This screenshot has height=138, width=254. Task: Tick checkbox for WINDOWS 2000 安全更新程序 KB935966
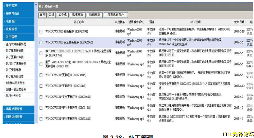click(x=41, y=42)
